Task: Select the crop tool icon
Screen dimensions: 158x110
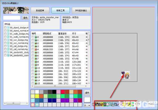Action: [x=116, y=104]
